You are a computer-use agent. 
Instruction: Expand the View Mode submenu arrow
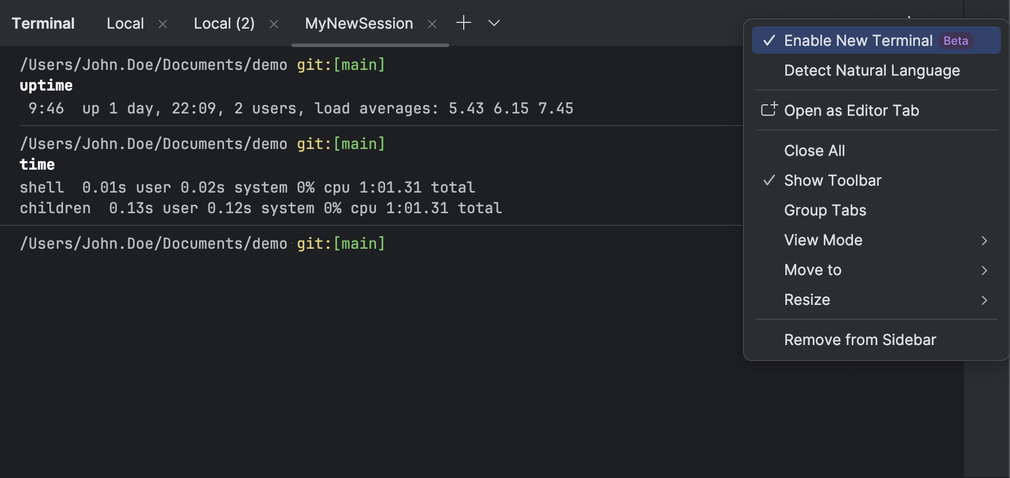click(984, 241)
